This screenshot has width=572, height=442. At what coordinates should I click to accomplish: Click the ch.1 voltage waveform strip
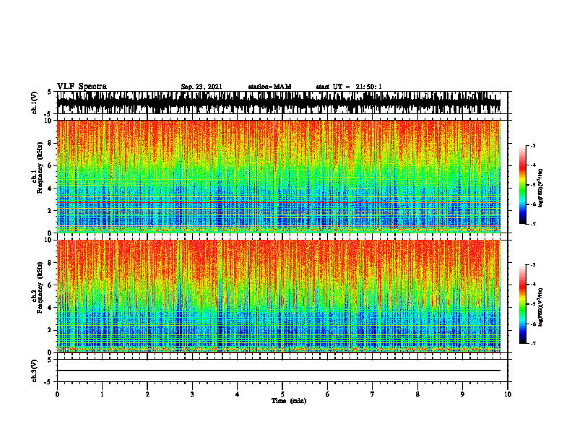tap(278, 103)
